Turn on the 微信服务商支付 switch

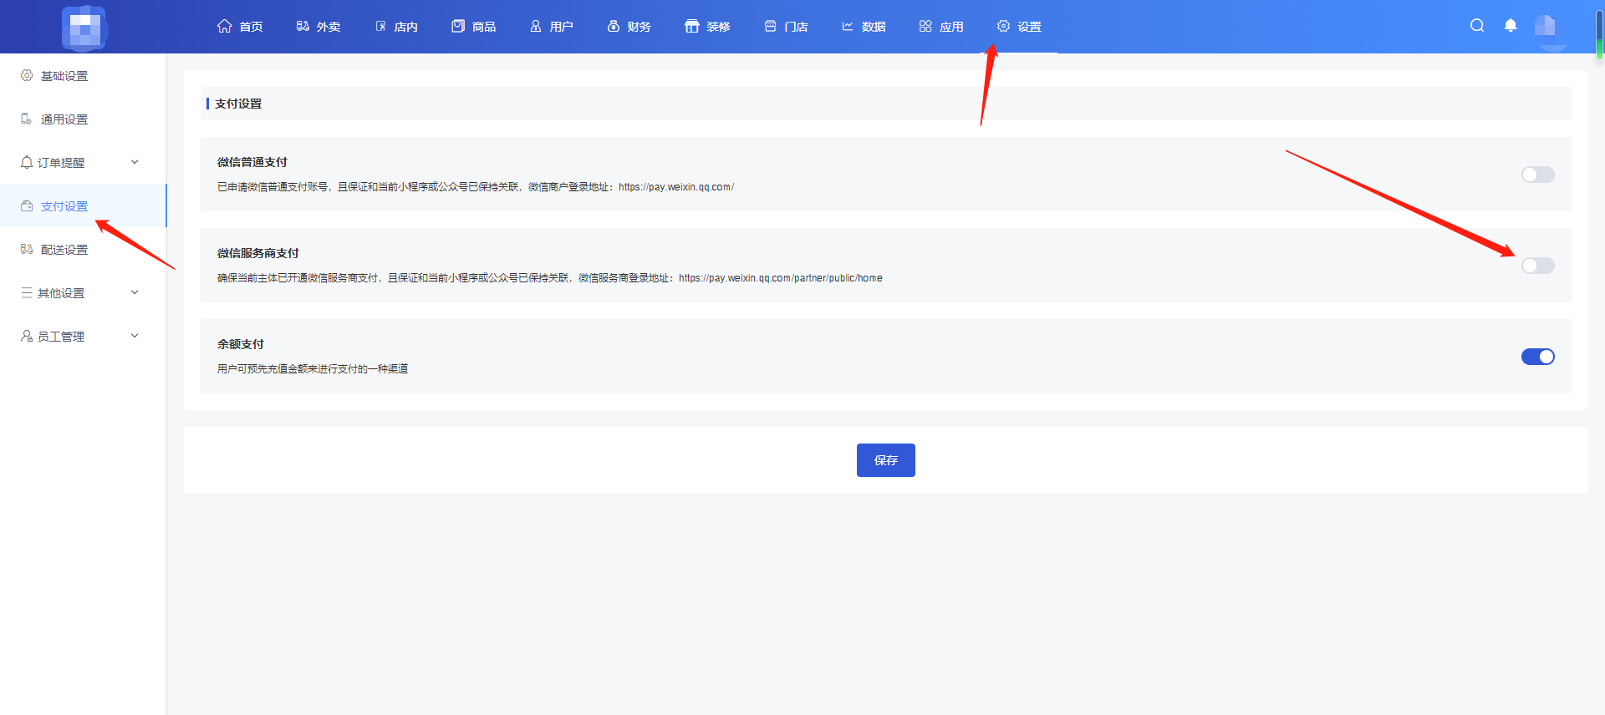(x=1537, y=266)
